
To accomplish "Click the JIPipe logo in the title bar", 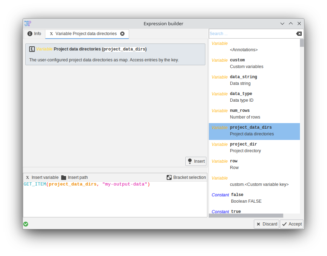I will click(x=28, y=23).
